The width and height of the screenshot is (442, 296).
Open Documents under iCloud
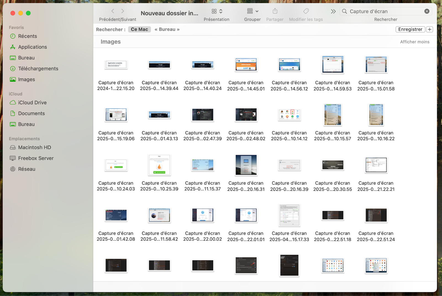coord(31,113)
